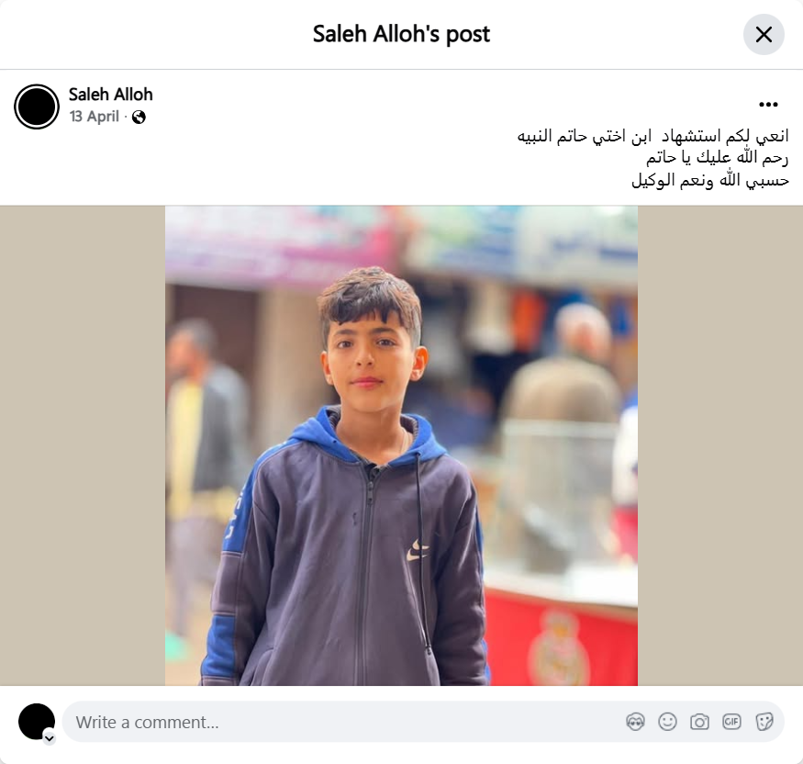Click your own avatar beside the comment box

37,722
